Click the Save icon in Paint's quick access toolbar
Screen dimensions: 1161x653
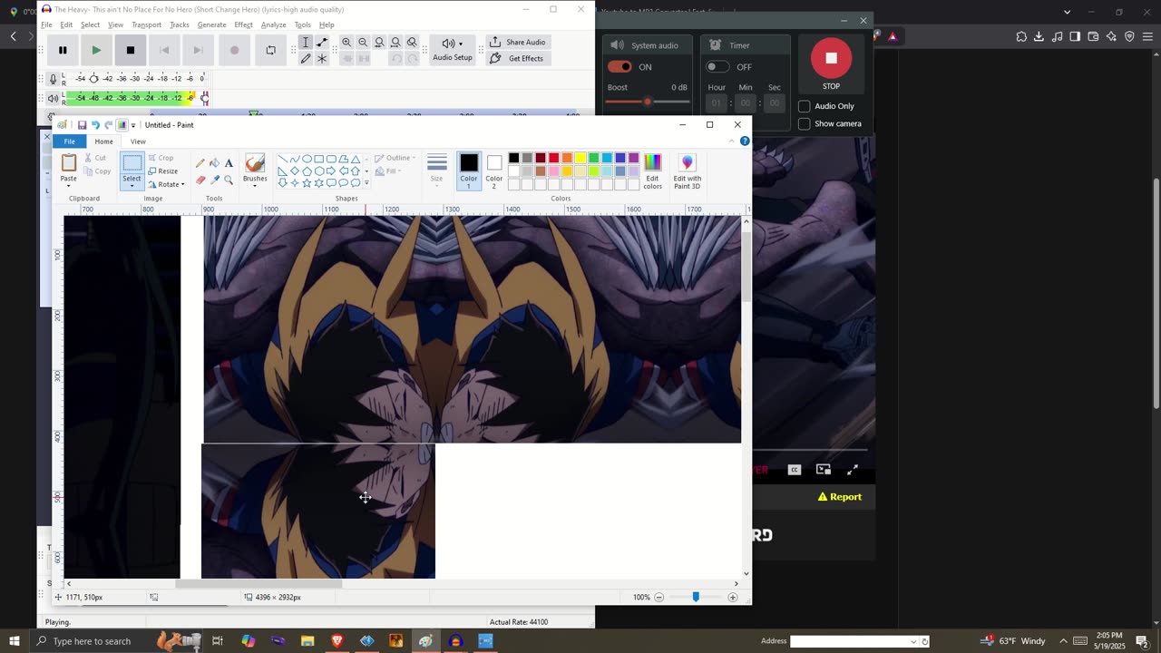coord(82,125)
